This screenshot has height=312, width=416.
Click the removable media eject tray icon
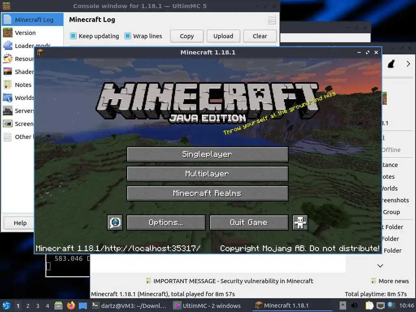pyautogui.click(x=343, y=305)
